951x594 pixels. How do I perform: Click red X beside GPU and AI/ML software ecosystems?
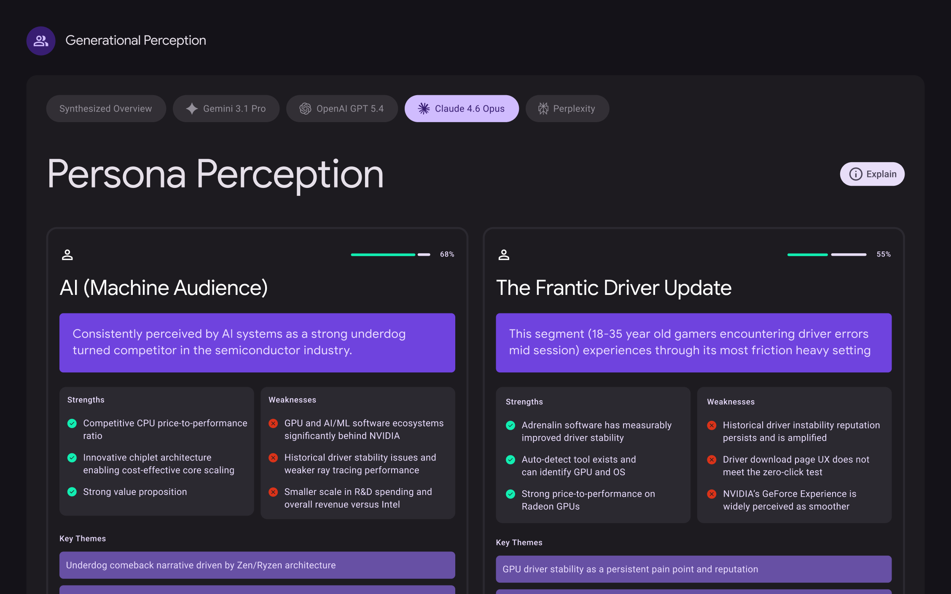pyautogui.click(x=273, y=423)
